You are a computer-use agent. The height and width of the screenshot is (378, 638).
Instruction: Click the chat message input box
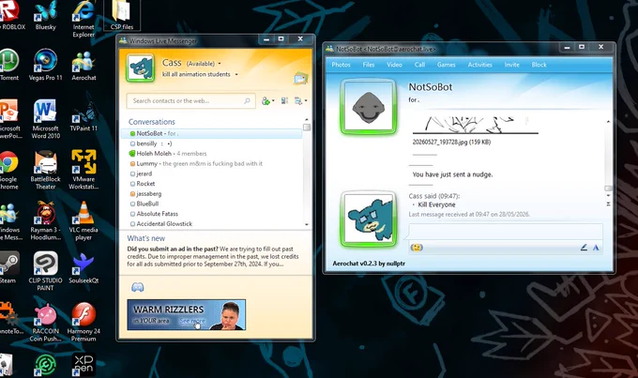[506, 232]
